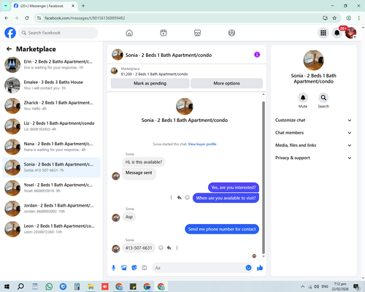Click More options button

226,83
